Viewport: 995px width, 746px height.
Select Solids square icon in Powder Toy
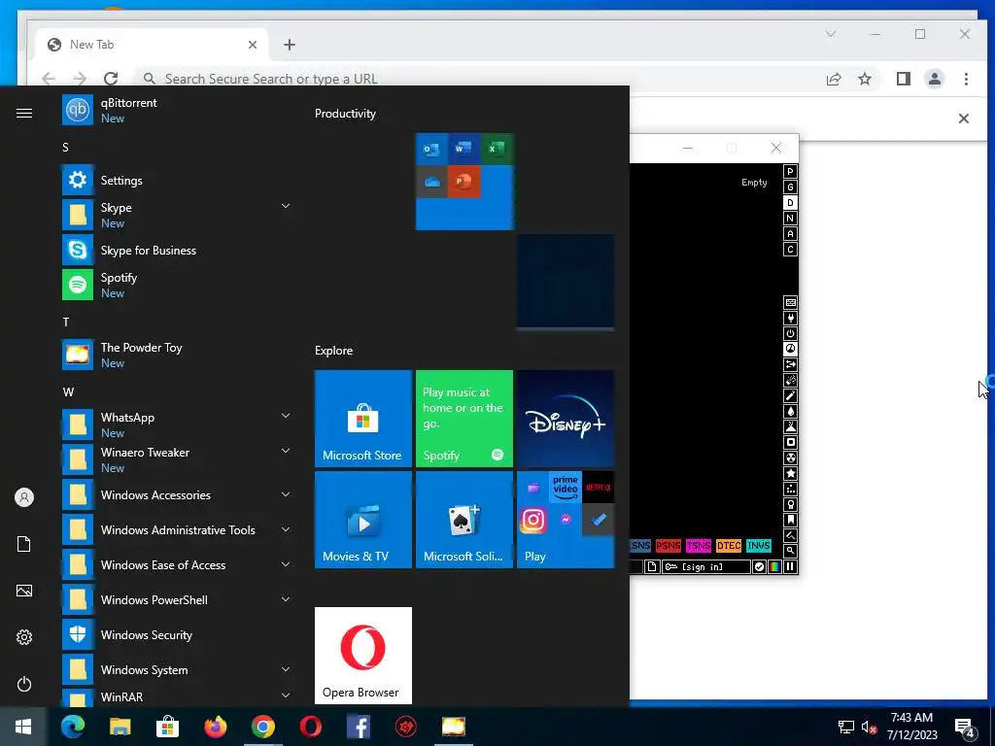(790, 442)
